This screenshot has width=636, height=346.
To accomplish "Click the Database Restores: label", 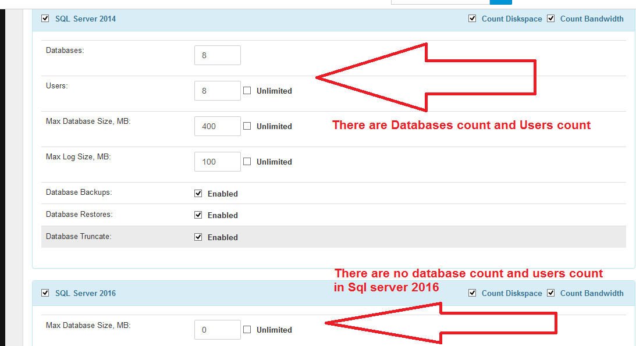I will coord(79,215).
